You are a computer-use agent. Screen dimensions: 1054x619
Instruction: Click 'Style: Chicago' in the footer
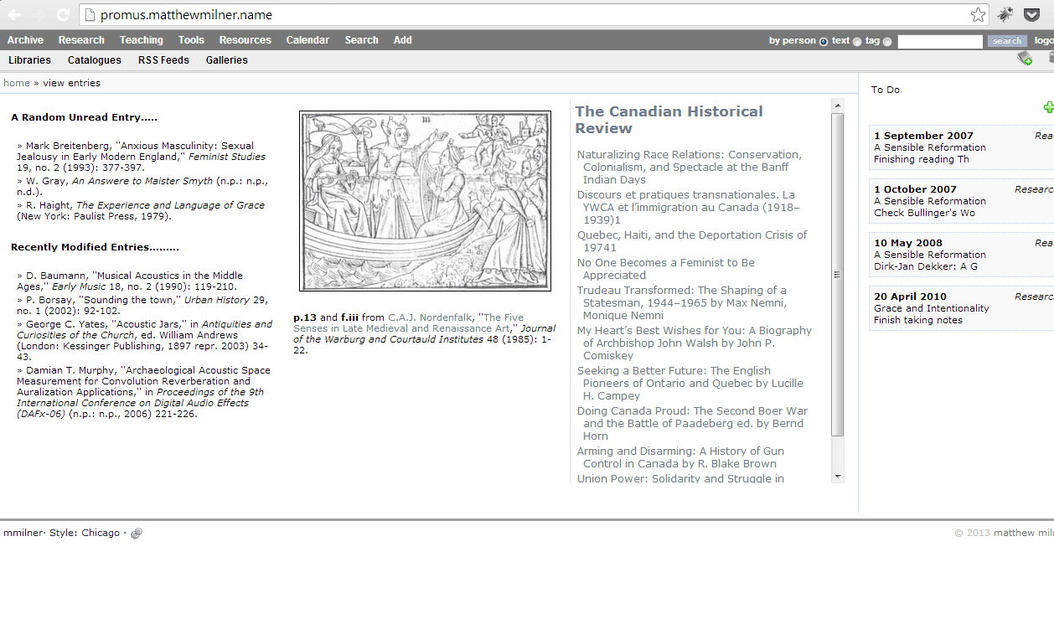click(85, 533)
